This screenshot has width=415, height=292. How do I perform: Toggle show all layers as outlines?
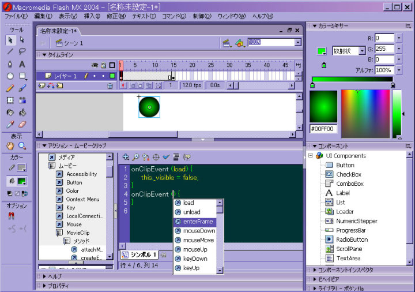(112, 65)
